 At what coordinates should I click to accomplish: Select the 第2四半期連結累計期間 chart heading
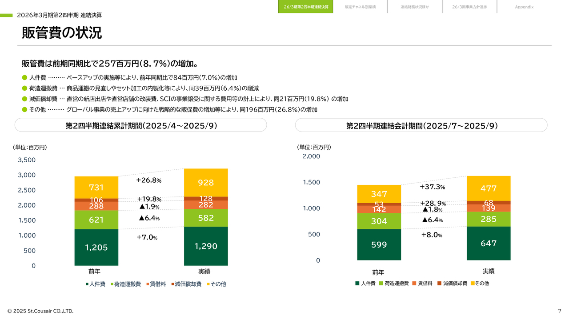pyautogui.click(x=141, y=126)
